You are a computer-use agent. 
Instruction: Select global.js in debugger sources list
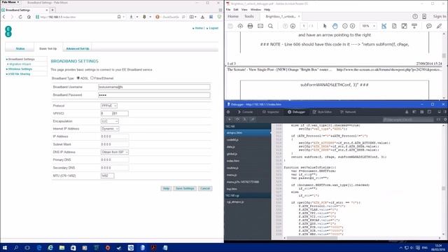tap(248, 154)
